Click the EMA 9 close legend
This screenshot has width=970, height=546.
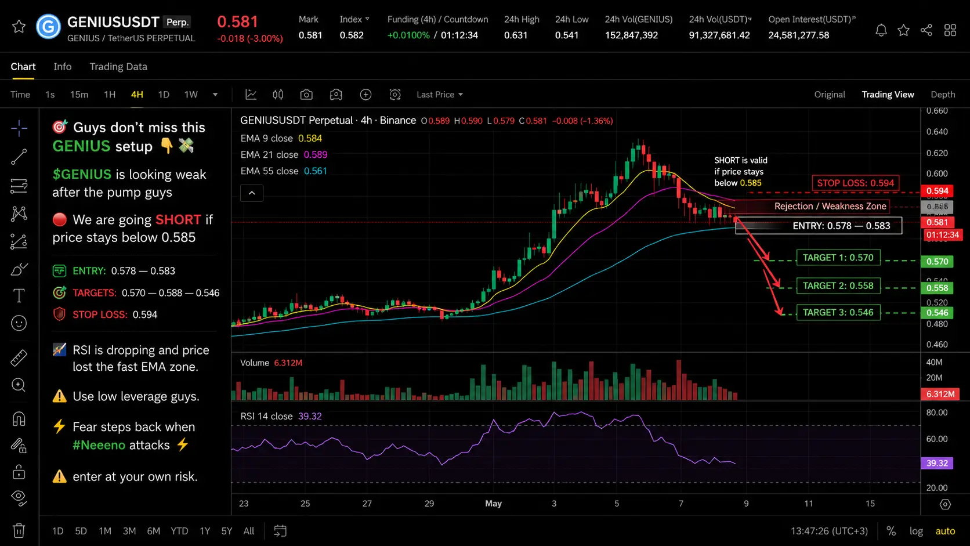pyautogui.click(x=281, y=138)
